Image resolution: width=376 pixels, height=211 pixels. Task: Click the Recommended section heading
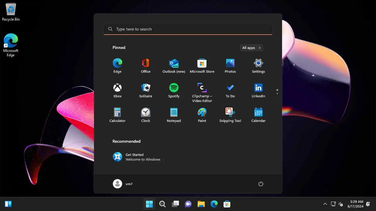coord(126,141)
